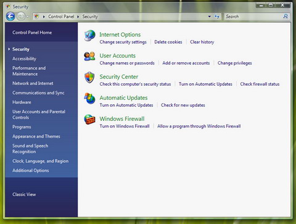Open Check firewall status link
This screenshot has width=296, height=224.
pos(260,84)
